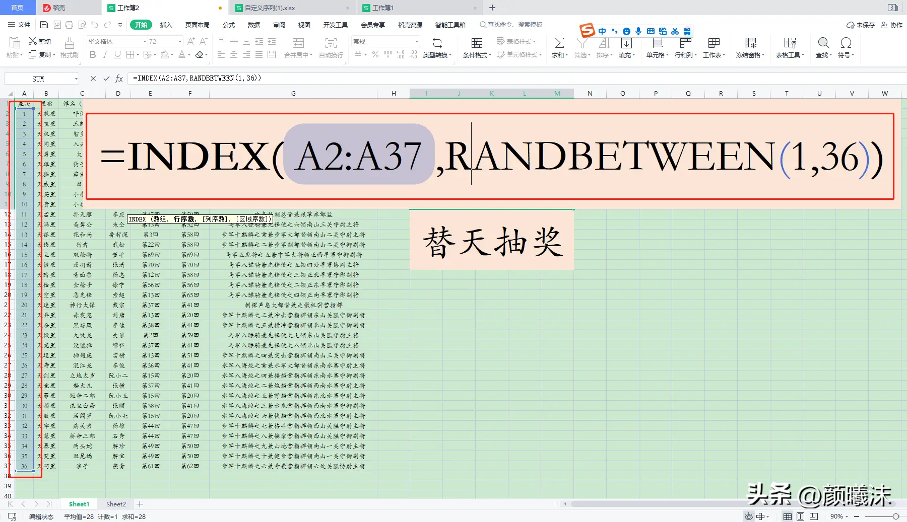Open the File (文件) menu
Image resolution: width=907 pixels, height=522 pixels.
point(20,25)
